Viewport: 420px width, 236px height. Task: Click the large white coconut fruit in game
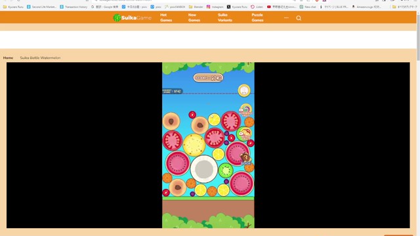204,169
